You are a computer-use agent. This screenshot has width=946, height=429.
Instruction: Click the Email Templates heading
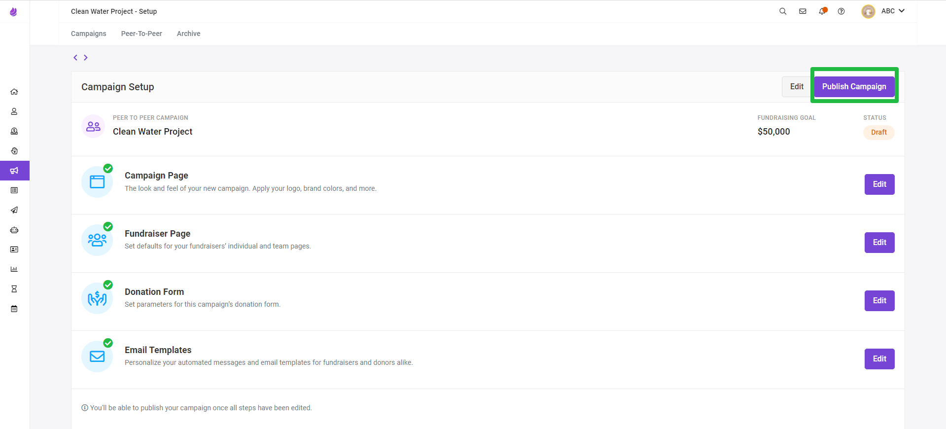pos(158,350)
